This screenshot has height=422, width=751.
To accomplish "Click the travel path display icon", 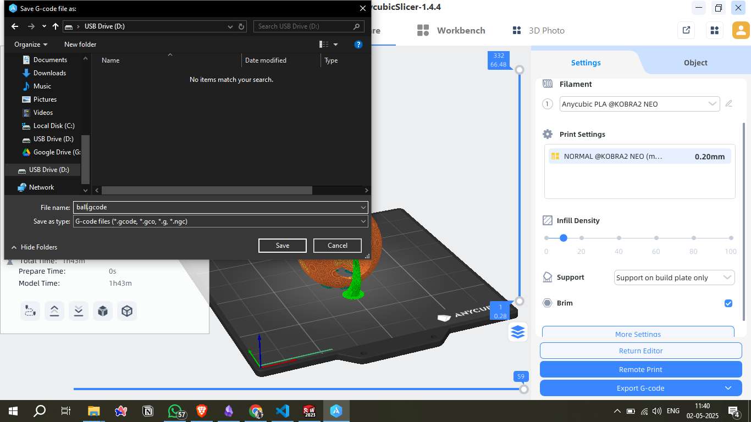I will click(x=29, y=311).
